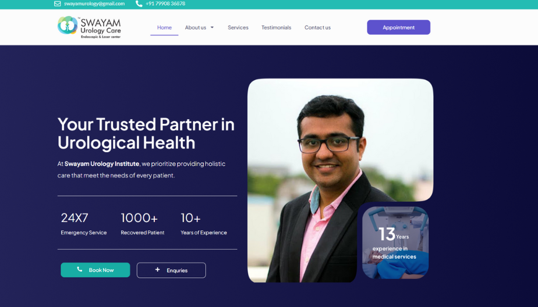Image resolution: width=538 pixels, height=307 pixels.
Task: Select the 13 Years experience card
Action: [395, 243]
